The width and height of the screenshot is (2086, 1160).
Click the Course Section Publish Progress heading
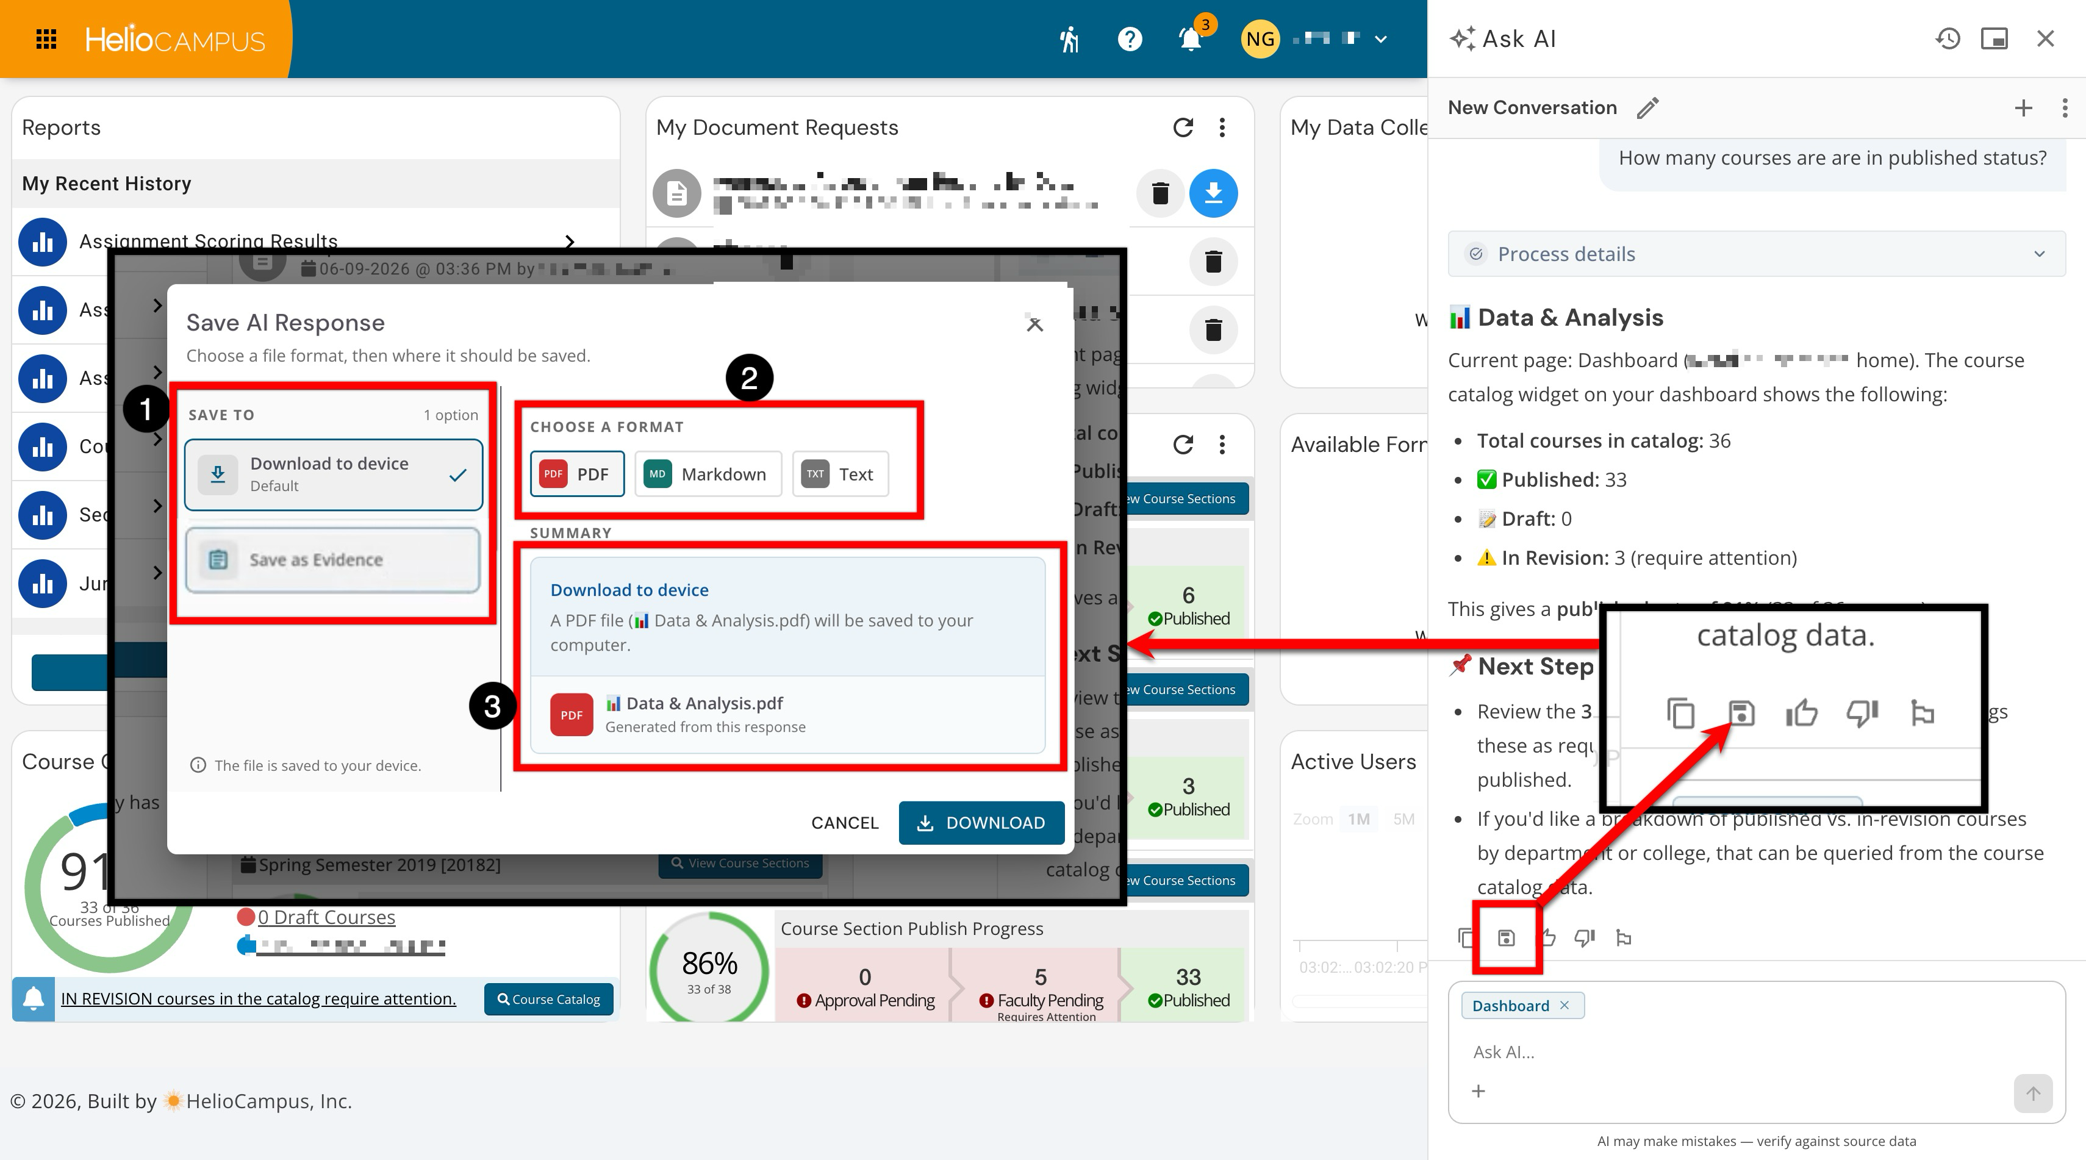[x=912, y=929]
